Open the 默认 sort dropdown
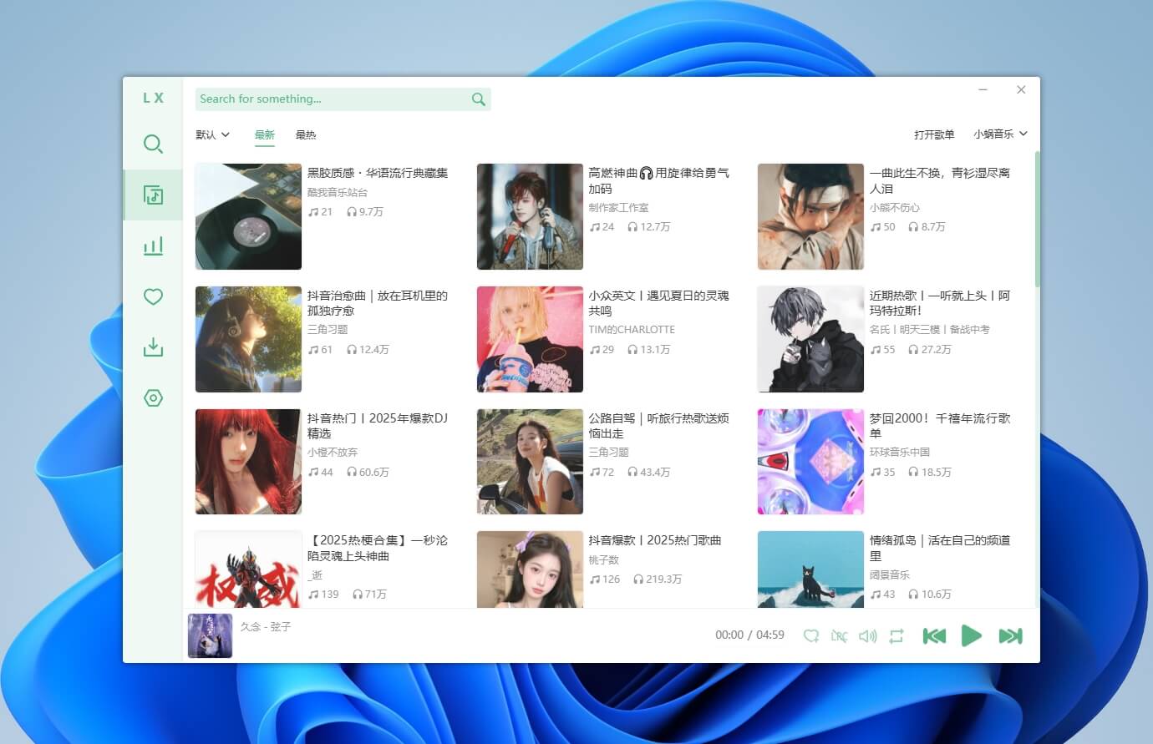The width and height of the screenshot is (1153, 744). tap(211, 134)
